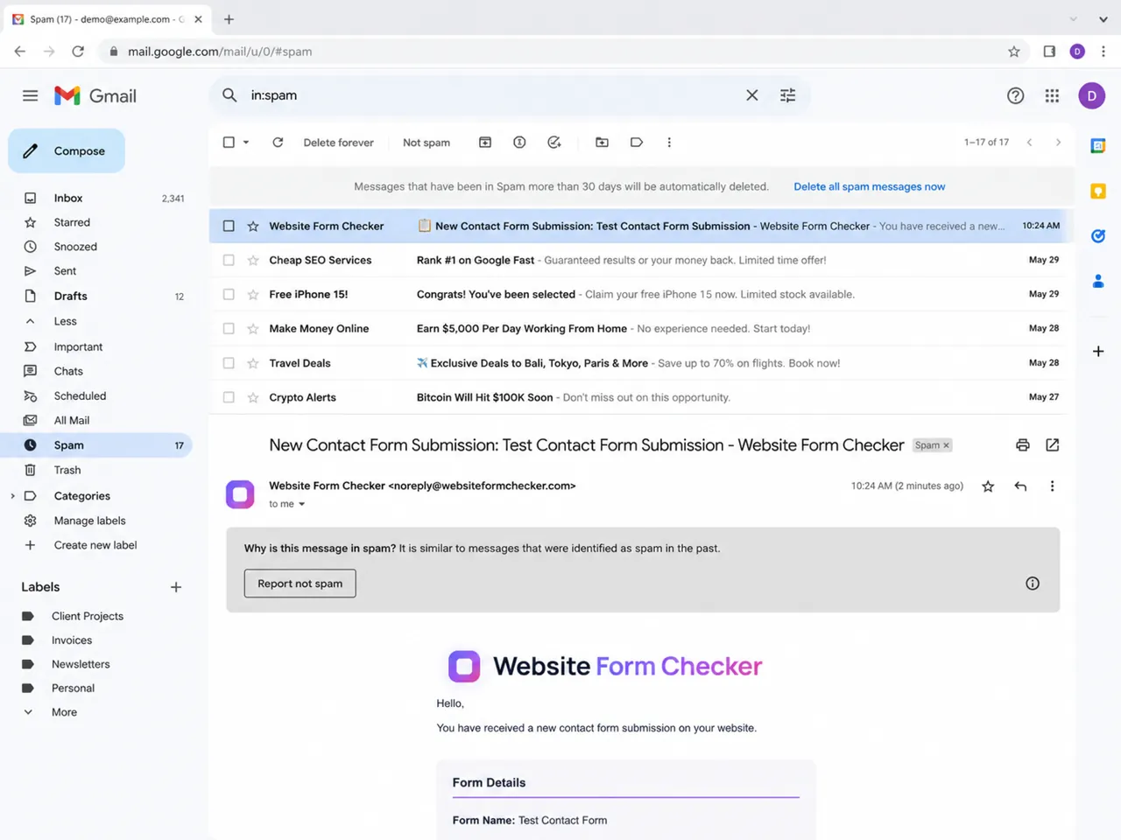Open the Support help icon
The image size is (1121, 840).
click(1015, 96)
